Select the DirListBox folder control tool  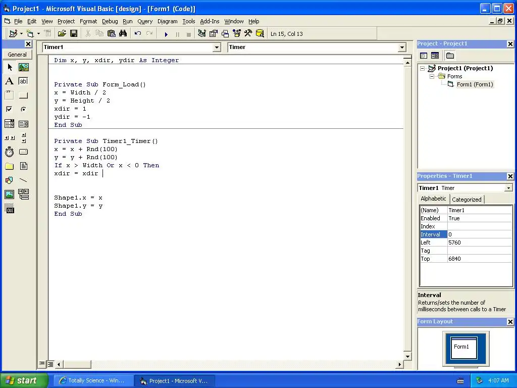[10, 166]
